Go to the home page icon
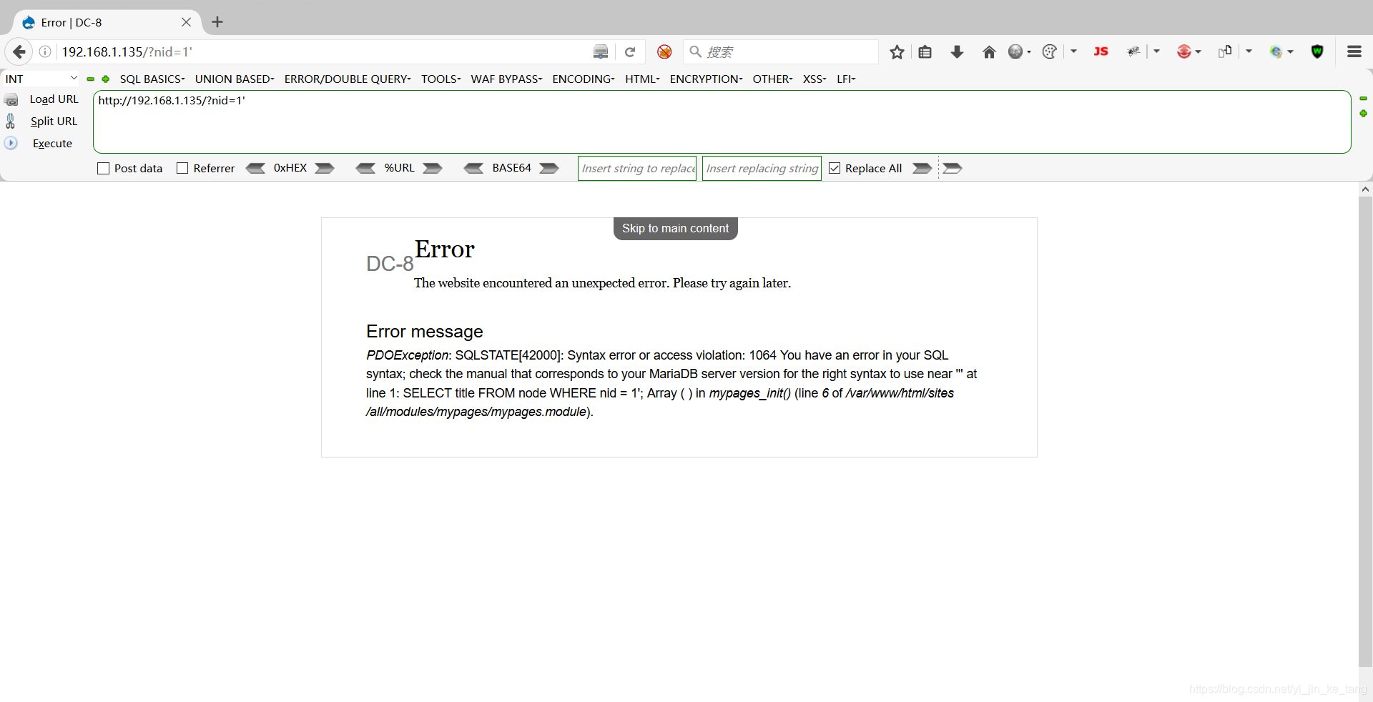The width and height of the screenshot is (1373, 702). [x=989, y=51]
